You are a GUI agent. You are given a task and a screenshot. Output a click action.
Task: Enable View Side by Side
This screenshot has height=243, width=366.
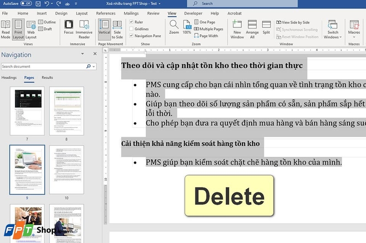pos(293,22)
